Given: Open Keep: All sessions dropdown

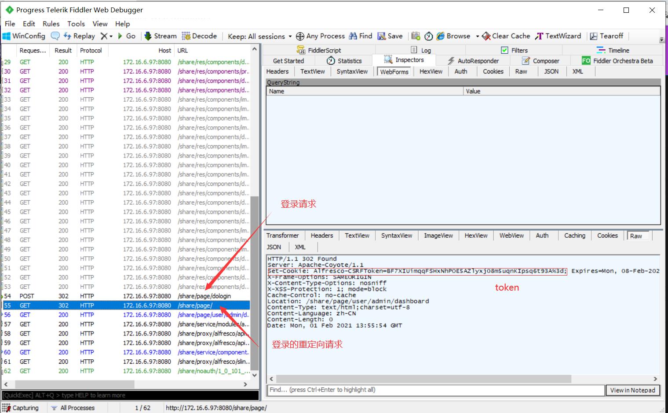Looking at the screenshot, I should [x=259, y=36].
